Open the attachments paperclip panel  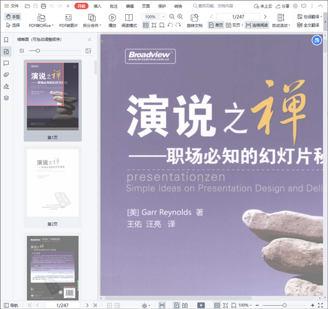tap(6, 75)
